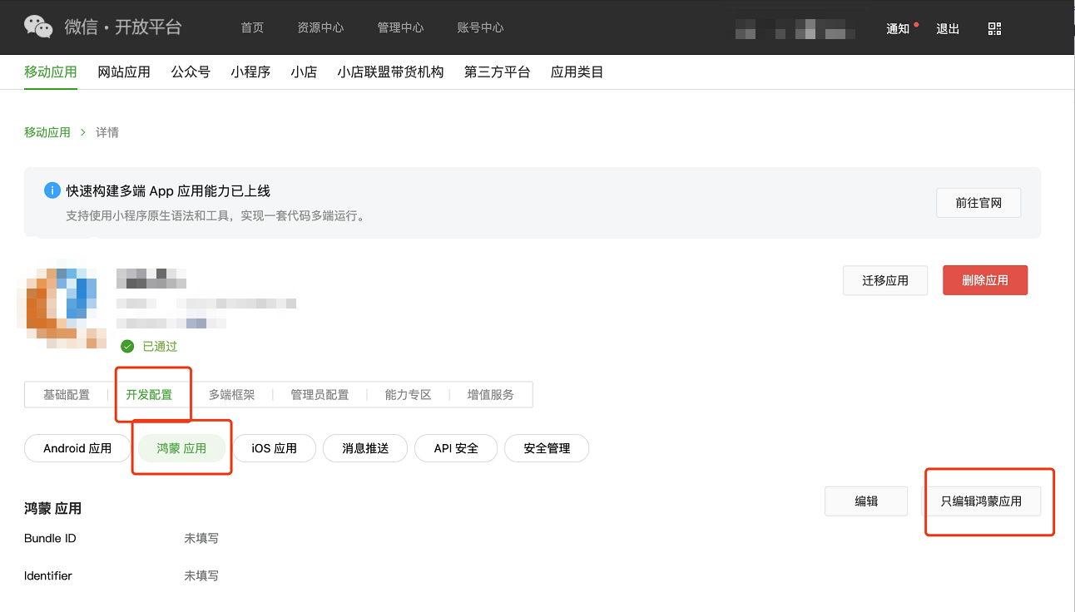This screenshot has width=1075, height=612.
Task: Select the 应用类目 tab
Action: coord(577,72)
